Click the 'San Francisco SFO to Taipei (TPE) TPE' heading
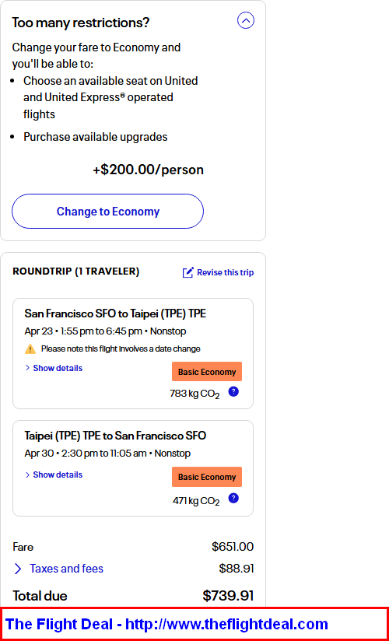Screen dimensions: 389x641 click(x=115, y=313)
